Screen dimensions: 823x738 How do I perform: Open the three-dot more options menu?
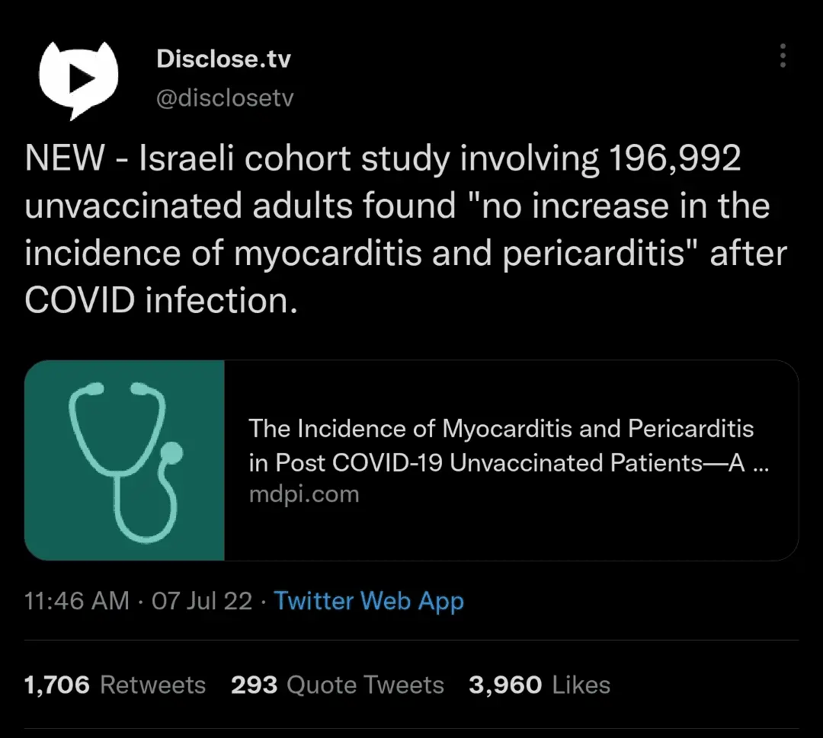click(783, 56)
